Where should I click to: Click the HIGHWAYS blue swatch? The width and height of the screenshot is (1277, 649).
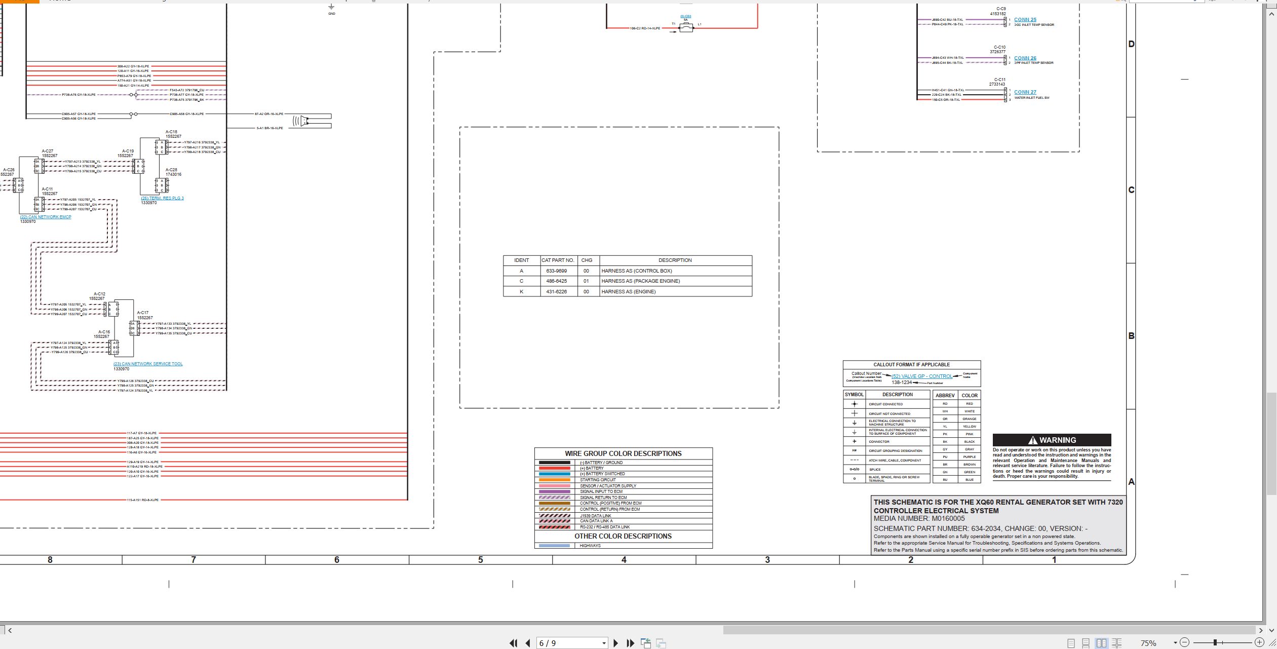pos(554,546)
